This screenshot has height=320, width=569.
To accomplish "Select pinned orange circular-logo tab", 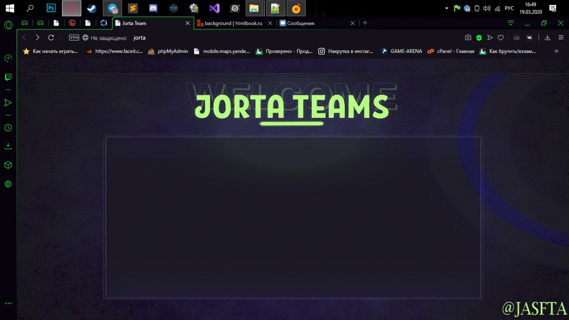I will point(72,23).
